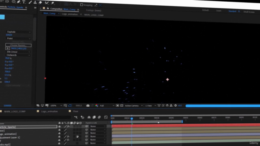Open the 1 View layout dropdown
Screen dimensions: 260x146
(150, 105)
